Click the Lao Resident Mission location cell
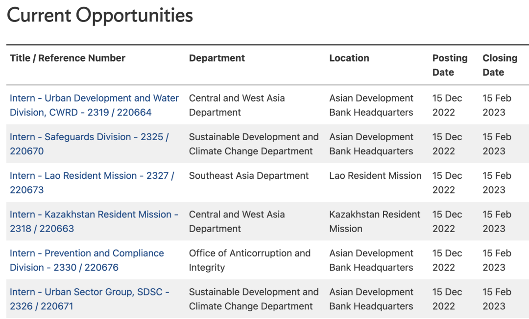The width and height of the screenshot is (529, 319). pyautogui.click(x=375, y=176)
